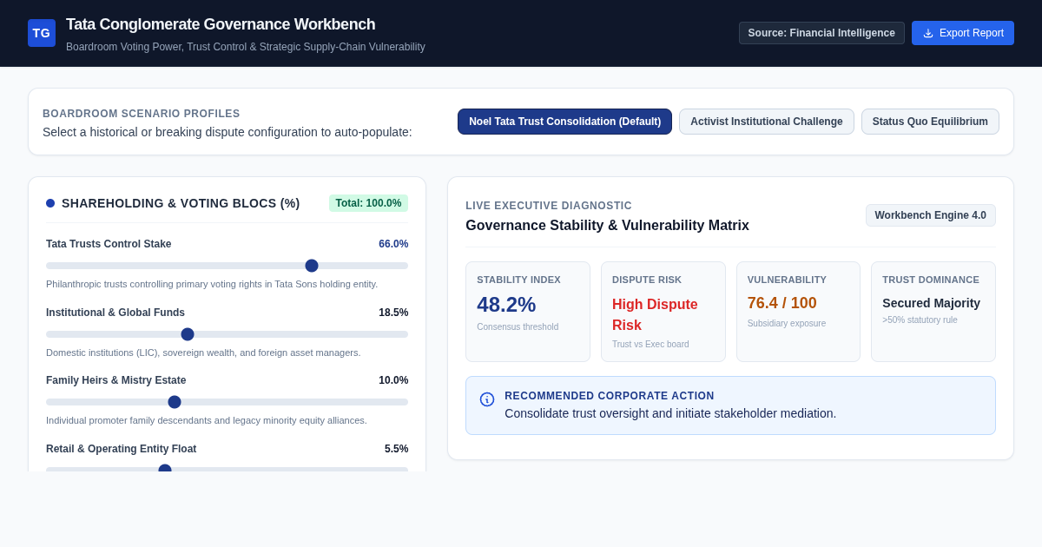
Task: Click the Export Report button
Action: click(963, 33)
